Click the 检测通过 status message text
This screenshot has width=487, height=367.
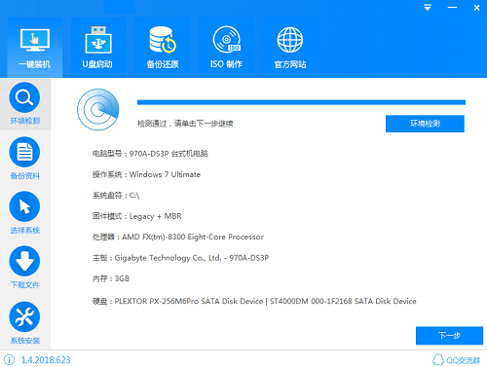(185, 124)
